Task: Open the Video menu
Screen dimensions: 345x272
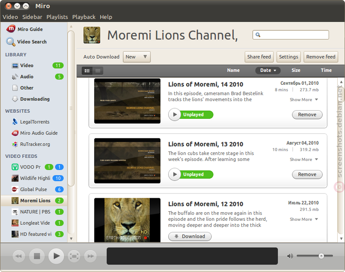Action: [x=10, y=17]
